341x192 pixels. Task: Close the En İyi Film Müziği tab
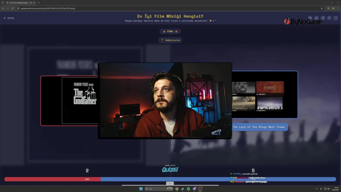tap(34, 3)
